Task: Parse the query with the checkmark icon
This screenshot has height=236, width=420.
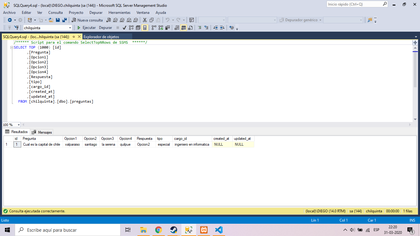Action: [x=124, y=28]
